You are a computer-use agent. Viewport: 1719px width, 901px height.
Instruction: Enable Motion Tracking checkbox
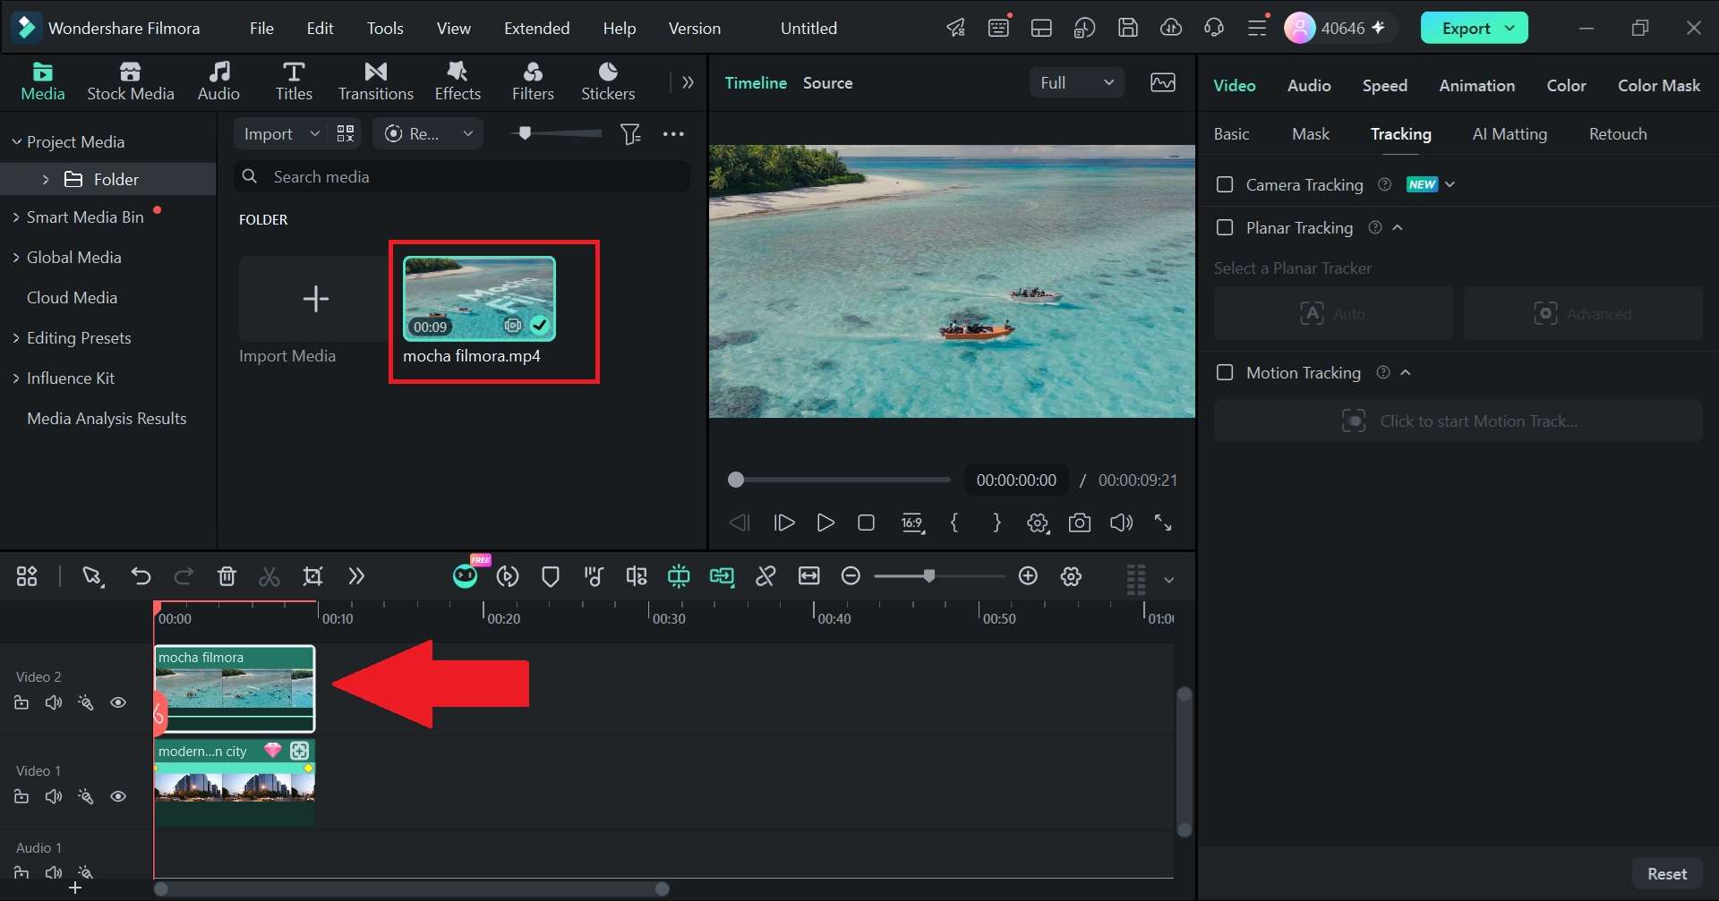tap(1225, 372)
